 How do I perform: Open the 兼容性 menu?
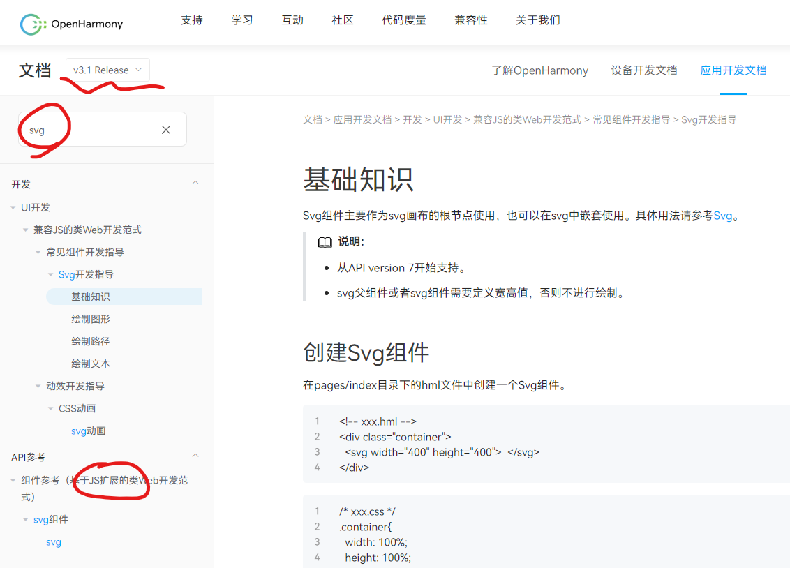pyautogui.click(x=470, y=20)
